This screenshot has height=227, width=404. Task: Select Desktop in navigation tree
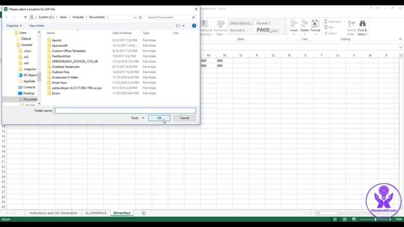(x=28, y=93)
